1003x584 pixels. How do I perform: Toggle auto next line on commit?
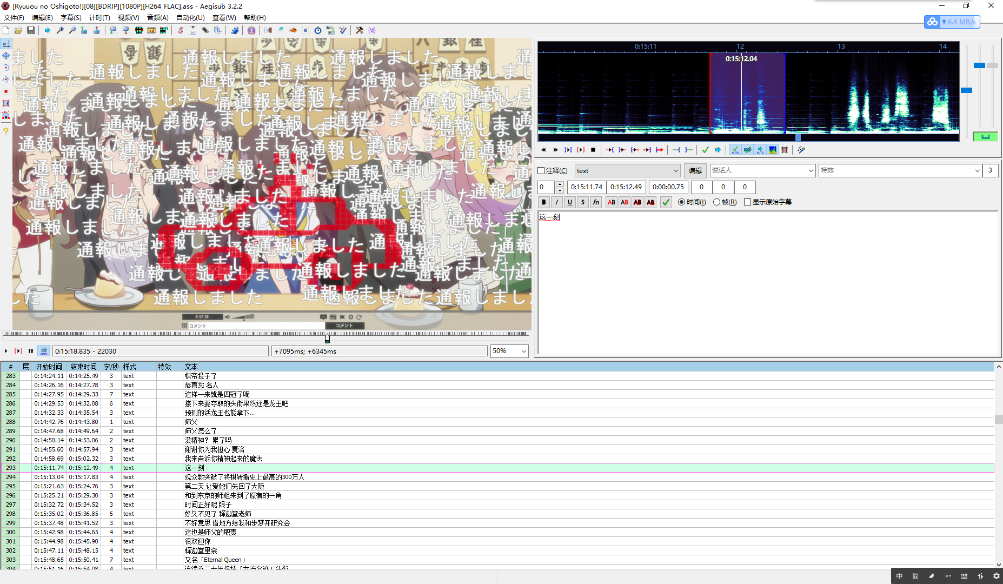747,150
